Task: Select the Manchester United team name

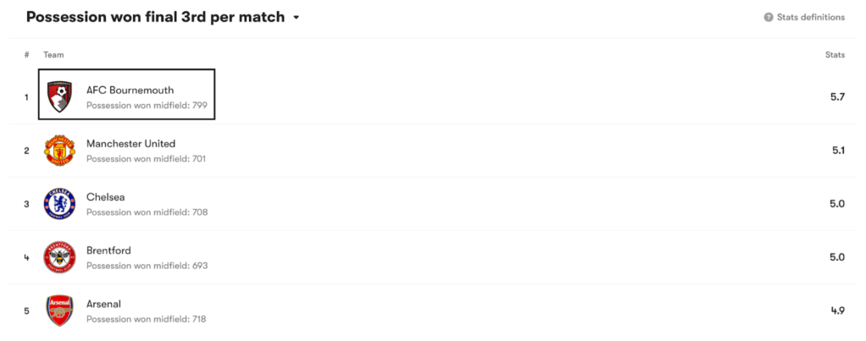Action: 130,144
